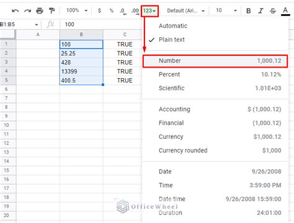Open the 100% zoom dropdown
Viewport: 294px width, 223px height.
point(77,11)
